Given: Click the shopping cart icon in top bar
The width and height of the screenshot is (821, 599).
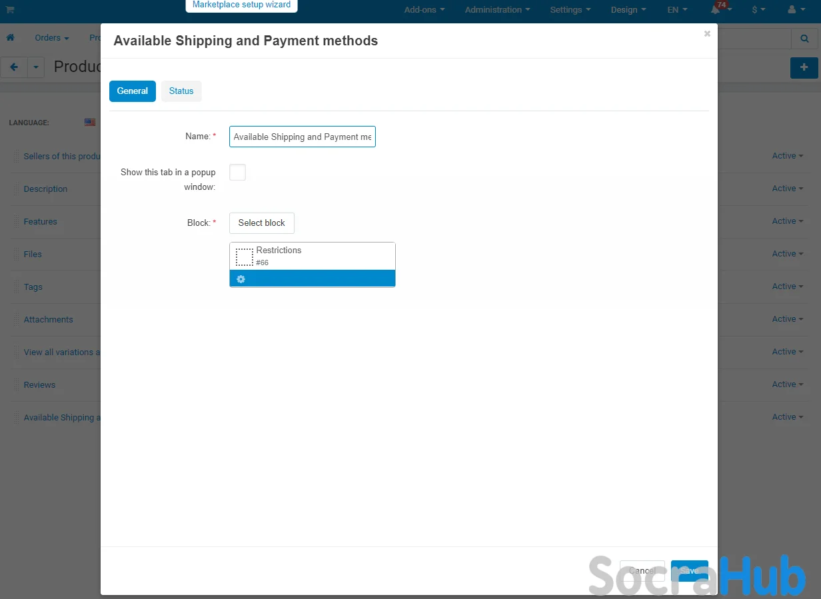Looking at the screenshot, I should (x=10, y=10).
